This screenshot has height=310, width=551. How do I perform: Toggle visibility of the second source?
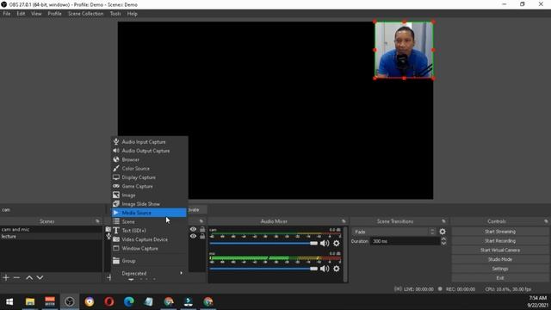coord(193,236)
